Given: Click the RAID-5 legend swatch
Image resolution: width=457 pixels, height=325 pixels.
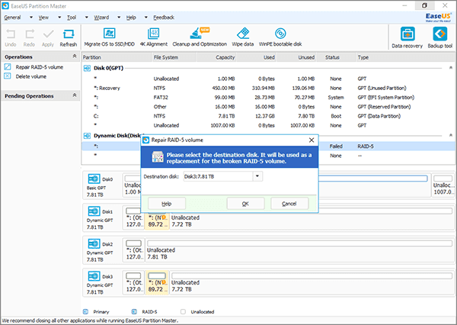Looking at the screenshot, I should 134,311.
